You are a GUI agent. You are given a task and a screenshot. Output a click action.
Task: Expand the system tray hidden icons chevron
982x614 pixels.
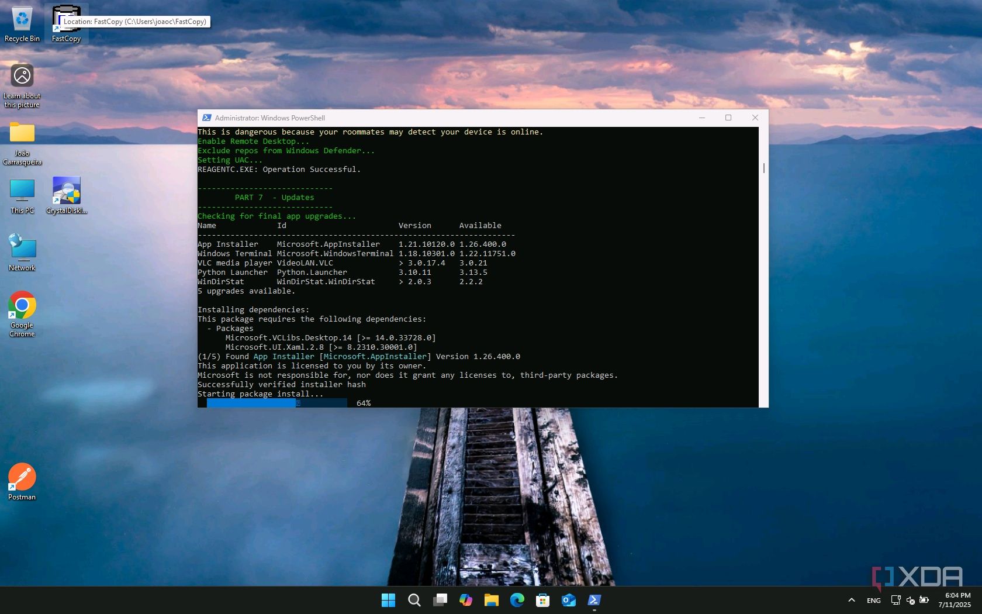coord(852,600)
